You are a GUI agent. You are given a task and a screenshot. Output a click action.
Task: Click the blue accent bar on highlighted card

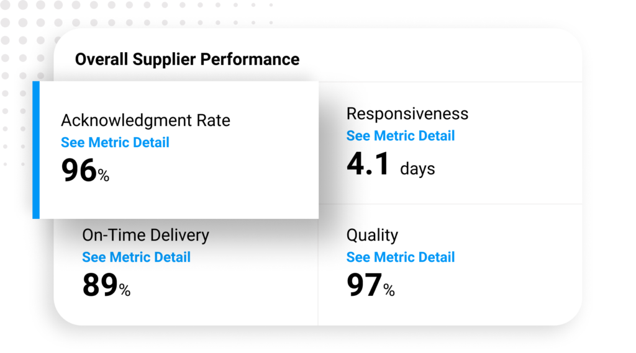point(36,150)
